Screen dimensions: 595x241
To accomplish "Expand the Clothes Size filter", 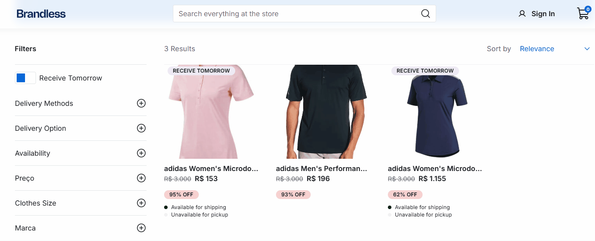I will click(x=141, y=203).
